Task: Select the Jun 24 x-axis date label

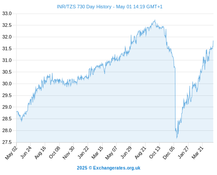Action: 26,152
